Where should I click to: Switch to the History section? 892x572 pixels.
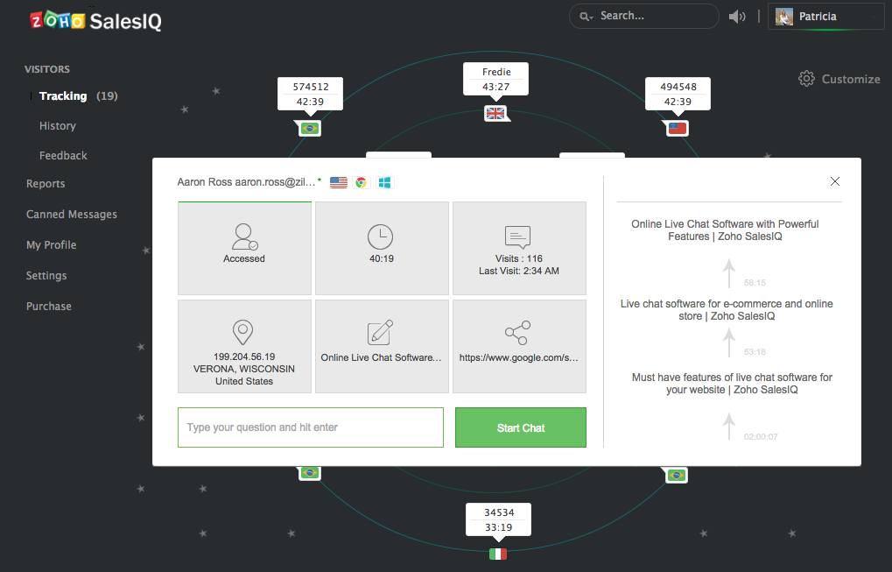pyautogui.click(x=57, y=125)
